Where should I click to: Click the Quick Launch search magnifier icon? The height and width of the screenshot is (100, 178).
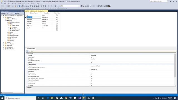tap(167, 1)
